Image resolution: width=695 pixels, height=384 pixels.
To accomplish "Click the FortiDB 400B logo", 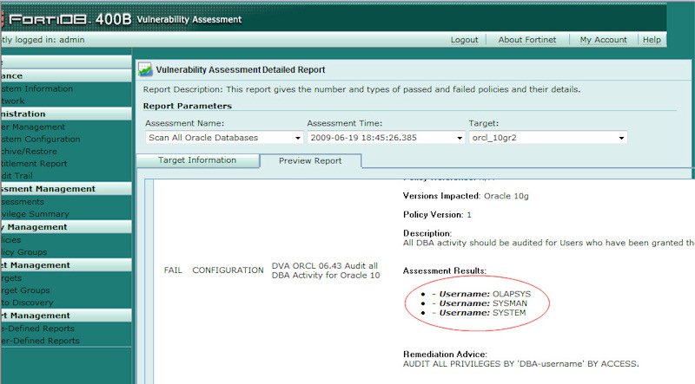I will point(66,19).
